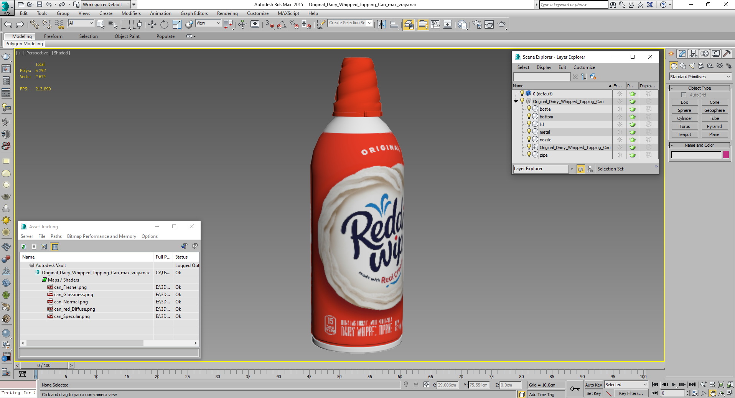The height and width of the screenshot is (398, 735).
Task: Click Refresh icon in Asset Tracking
Action: tap(23, 247)
